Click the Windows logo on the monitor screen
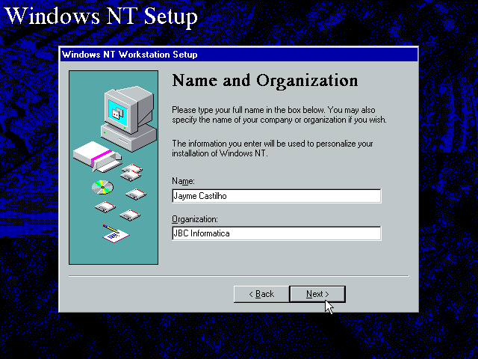 tap(117, 112)
